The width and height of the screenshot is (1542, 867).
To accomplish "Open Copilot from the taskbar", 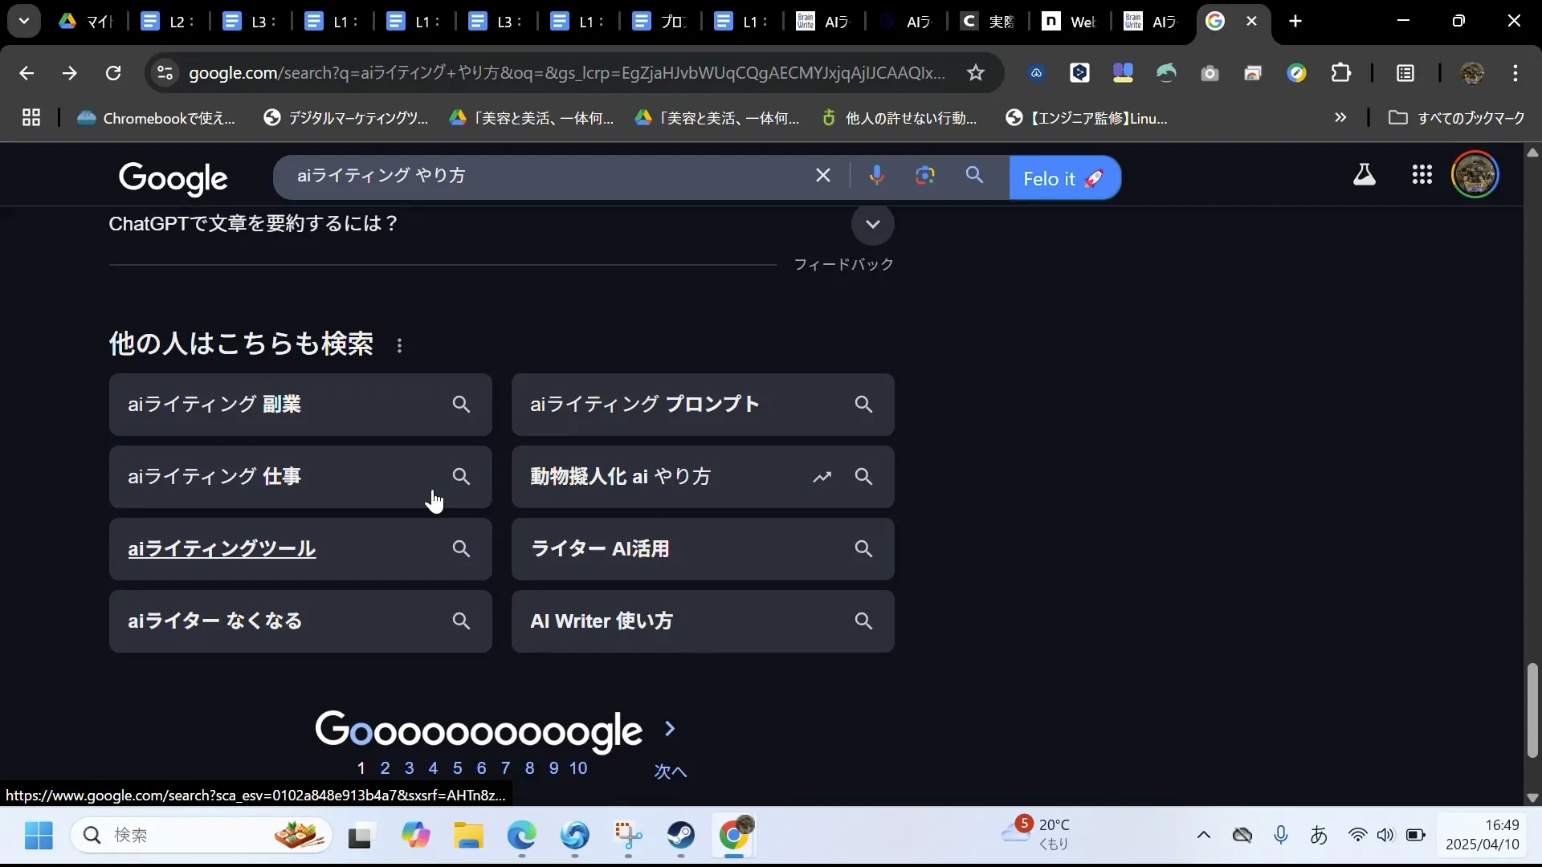I will click(415, 836).
